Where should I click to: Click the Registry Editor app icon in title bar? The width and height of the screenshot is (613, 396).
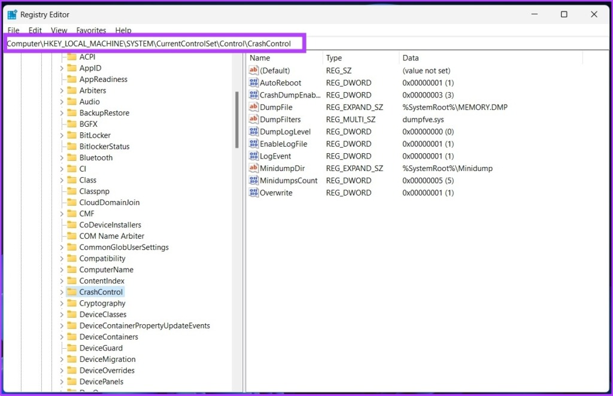13,14
